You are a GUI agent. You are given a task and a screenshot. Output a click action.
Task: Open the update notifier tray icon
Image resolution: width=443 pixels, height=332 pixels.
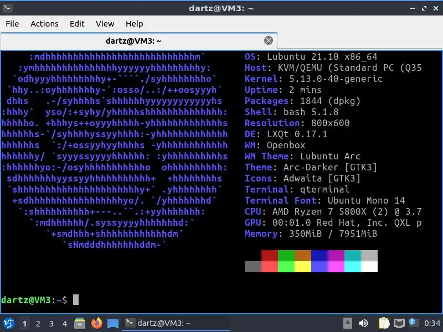413,323
